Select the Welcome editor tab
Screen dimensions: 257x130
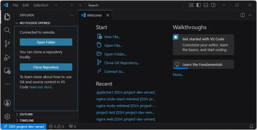95,15
